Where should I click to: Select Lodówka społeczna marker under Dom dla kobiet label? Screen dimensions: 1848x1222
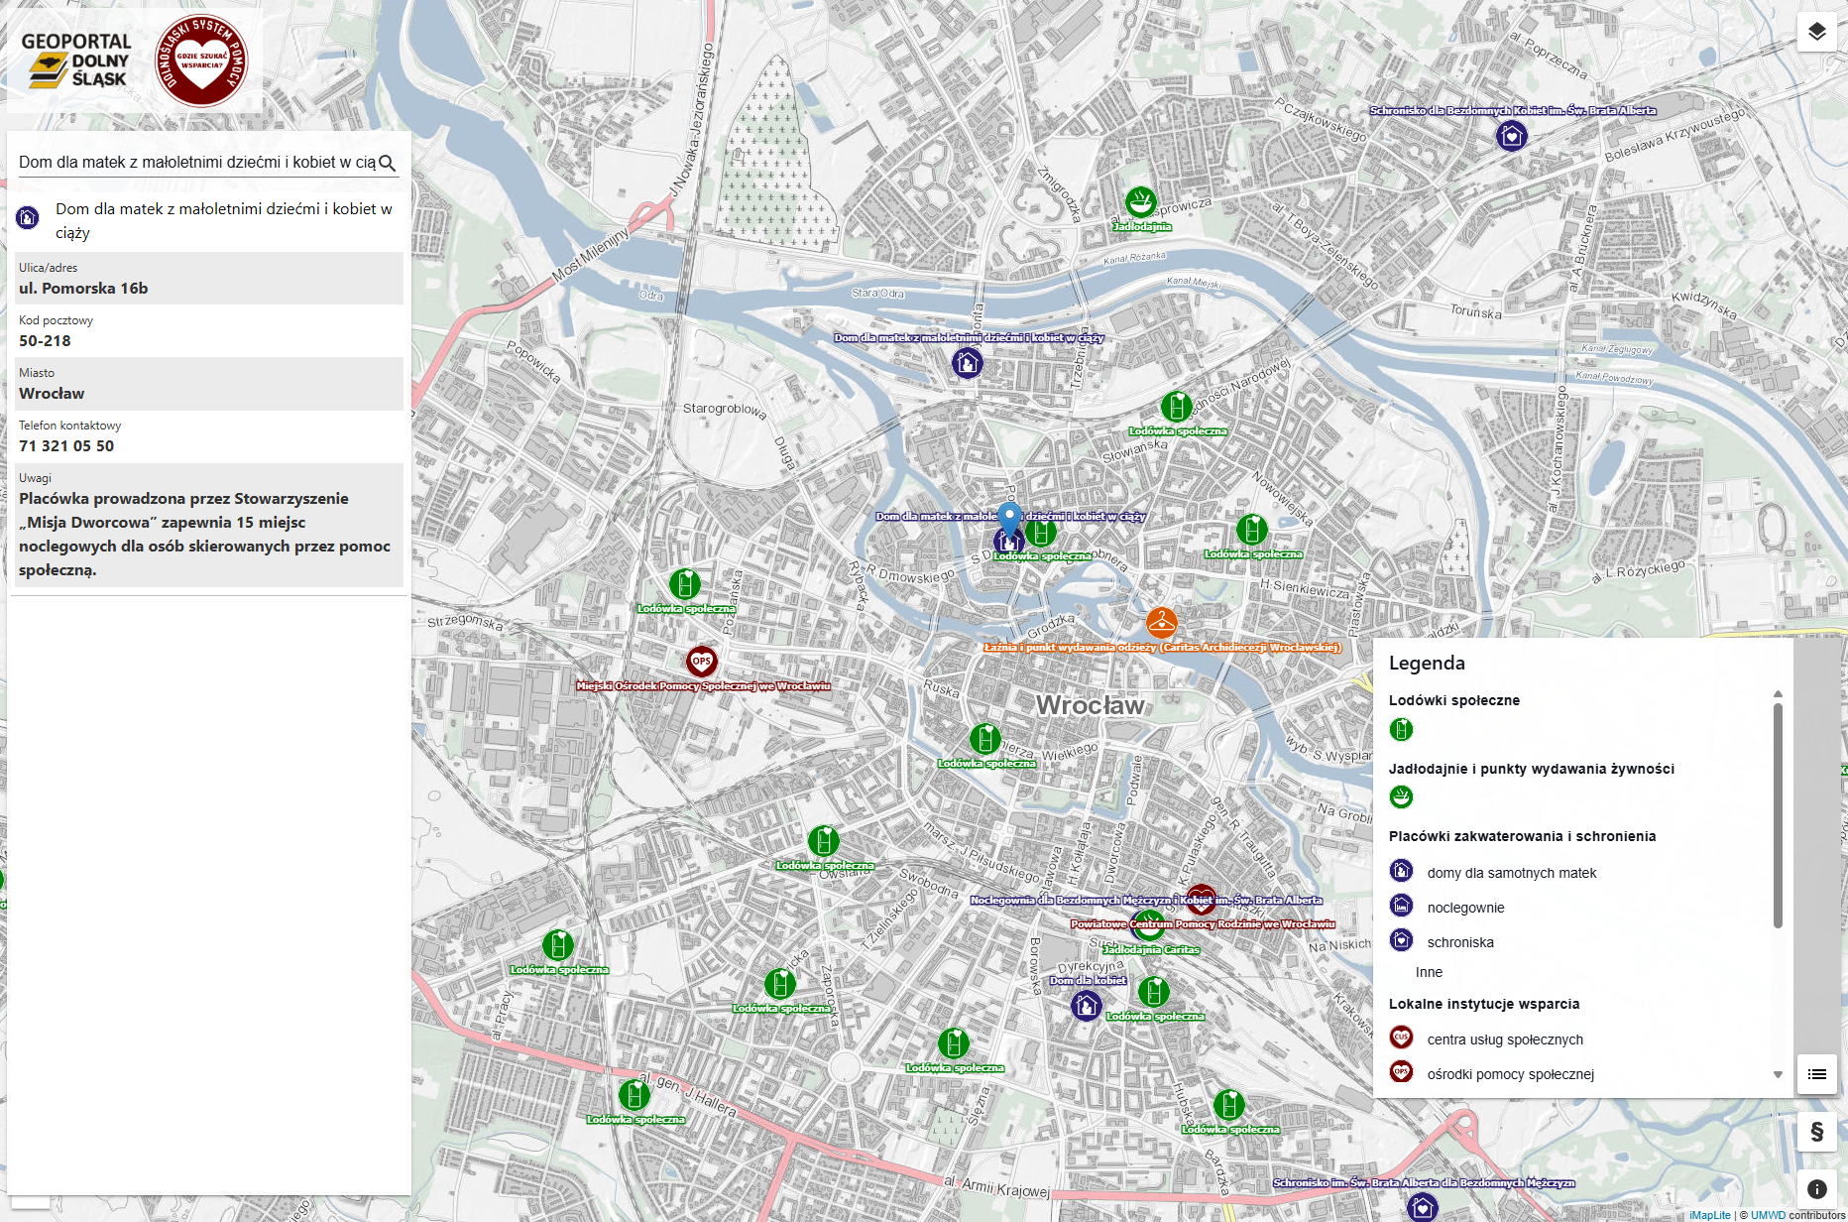(x=1154, y=992)
